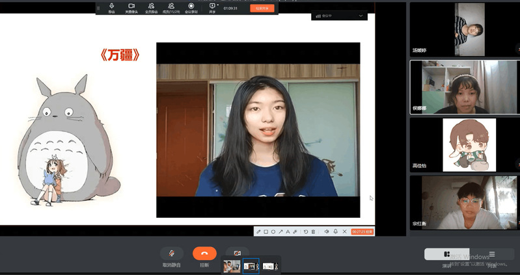This screenshot has height=275, width=520.
Task: Open the participants list (成员)
Action: [x=171, y=8]
